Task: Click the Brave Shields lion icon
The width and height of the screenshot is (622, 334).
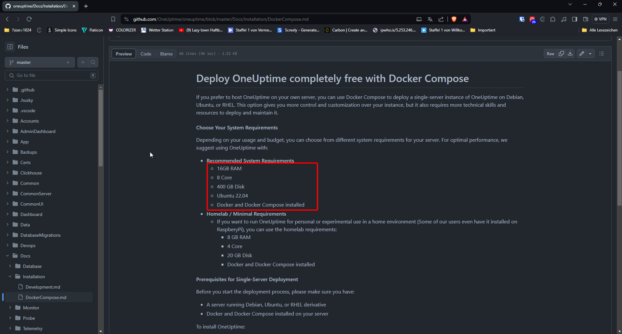Action: click(x=454, y=19)
